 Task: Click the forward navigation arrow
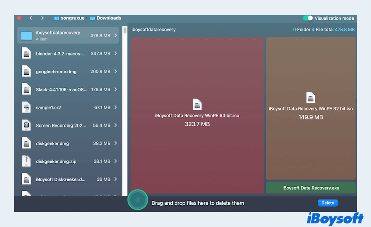(x=42, y=18)
